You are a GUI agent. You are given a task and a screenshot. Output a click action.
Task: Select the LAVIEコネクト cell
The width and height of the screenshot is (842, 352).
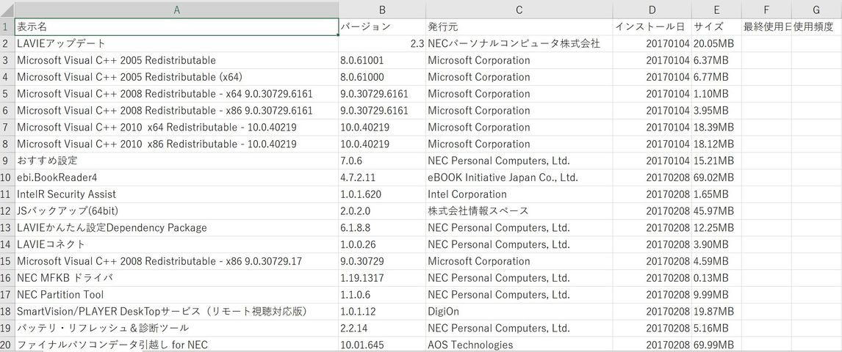[x=176, y=244]
